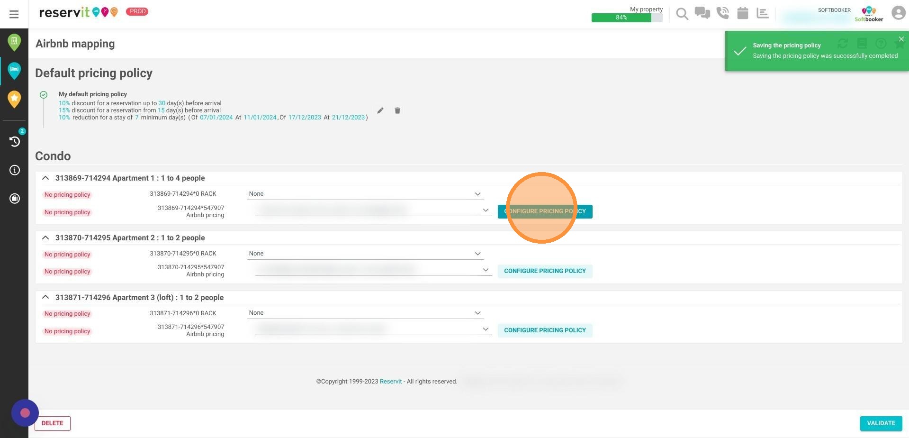Click the Softbooker logo
The image size is (909, 438).
(869, 14)
